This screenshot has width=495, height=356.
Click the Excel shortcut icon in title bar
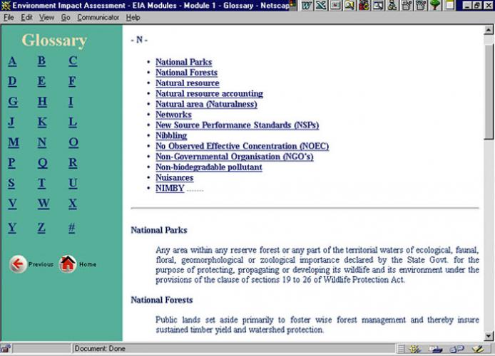coord(321,5)
